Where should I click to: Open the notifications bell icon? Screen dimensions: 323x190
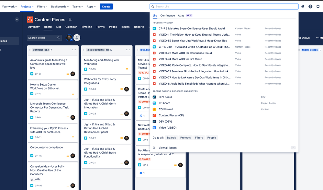pos(303,6)
